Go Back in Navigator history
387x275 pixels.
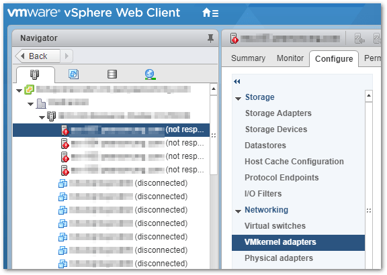(38, 56)
